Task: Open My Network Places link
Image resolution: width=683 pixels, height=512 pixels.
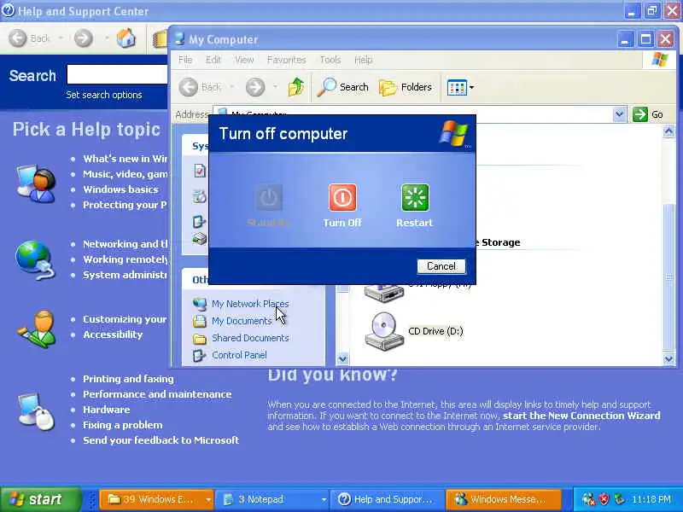Action: tap(250, 304)
